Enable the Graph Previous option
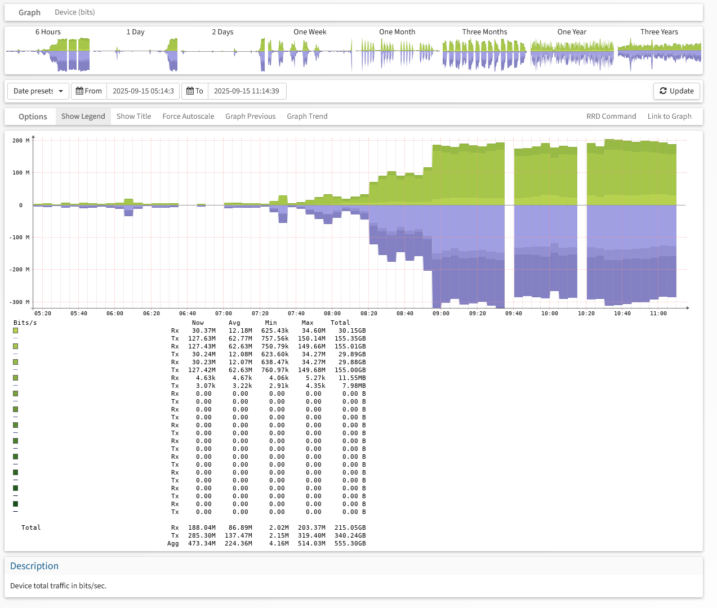 (x=250, y=117)
